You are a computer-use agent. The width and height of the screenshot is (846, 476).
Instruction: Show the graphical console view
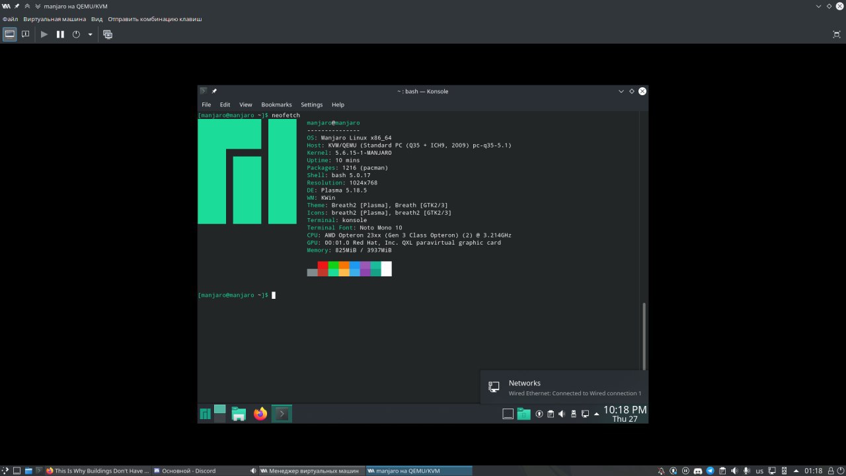pyautogui.click(x=10, y=34)
